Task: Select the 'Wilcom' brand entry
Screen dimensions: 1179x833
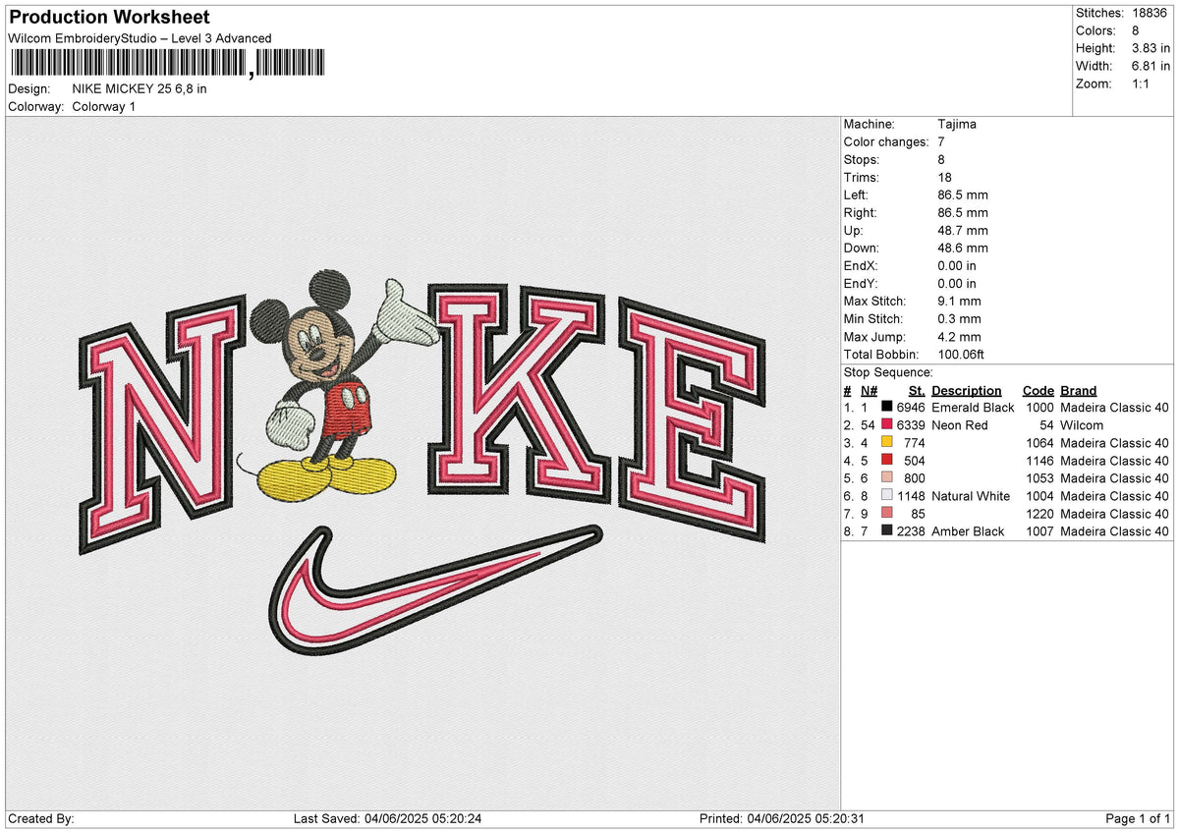Action: tap(1082, 425)
